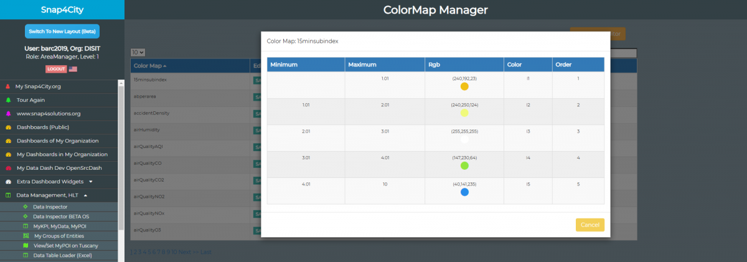Viewport: 747px width, 262px height.
Task: Open the rows-per-page dropdown showing 10
Action: (138, 53)
